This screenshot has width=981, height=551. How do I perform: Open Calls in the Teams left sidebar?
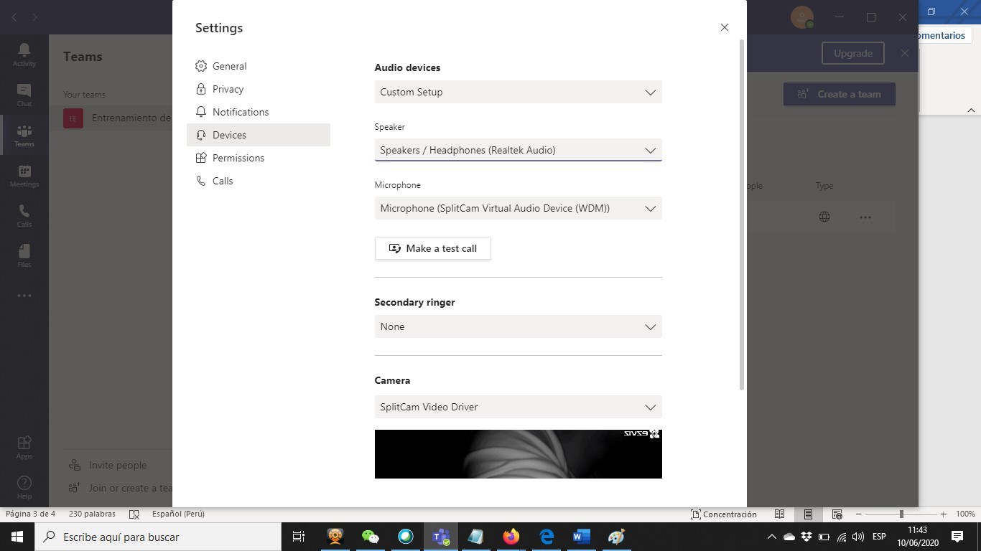point(24,215)
